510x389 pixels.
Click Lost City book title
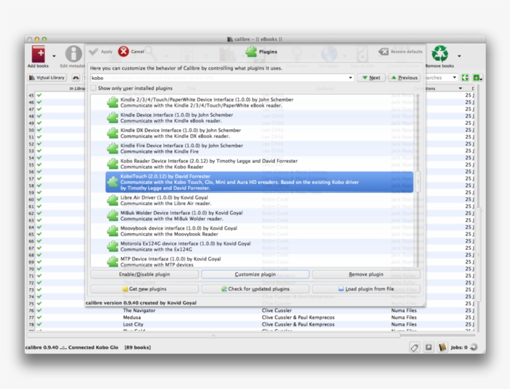tap(133, 324)
